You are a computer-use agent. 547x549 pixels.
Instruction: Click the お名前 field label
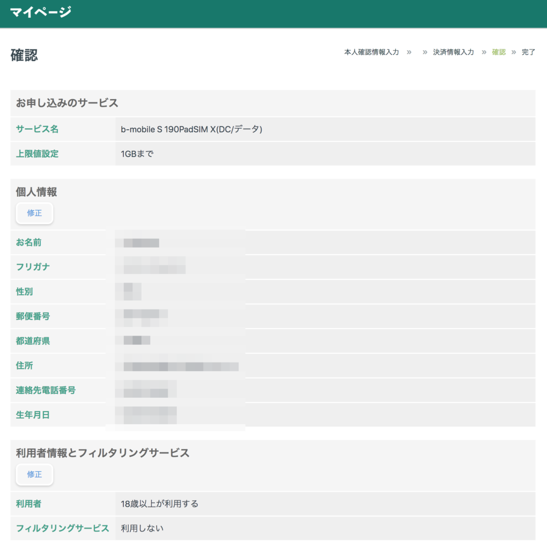click(x=28, y=242)
